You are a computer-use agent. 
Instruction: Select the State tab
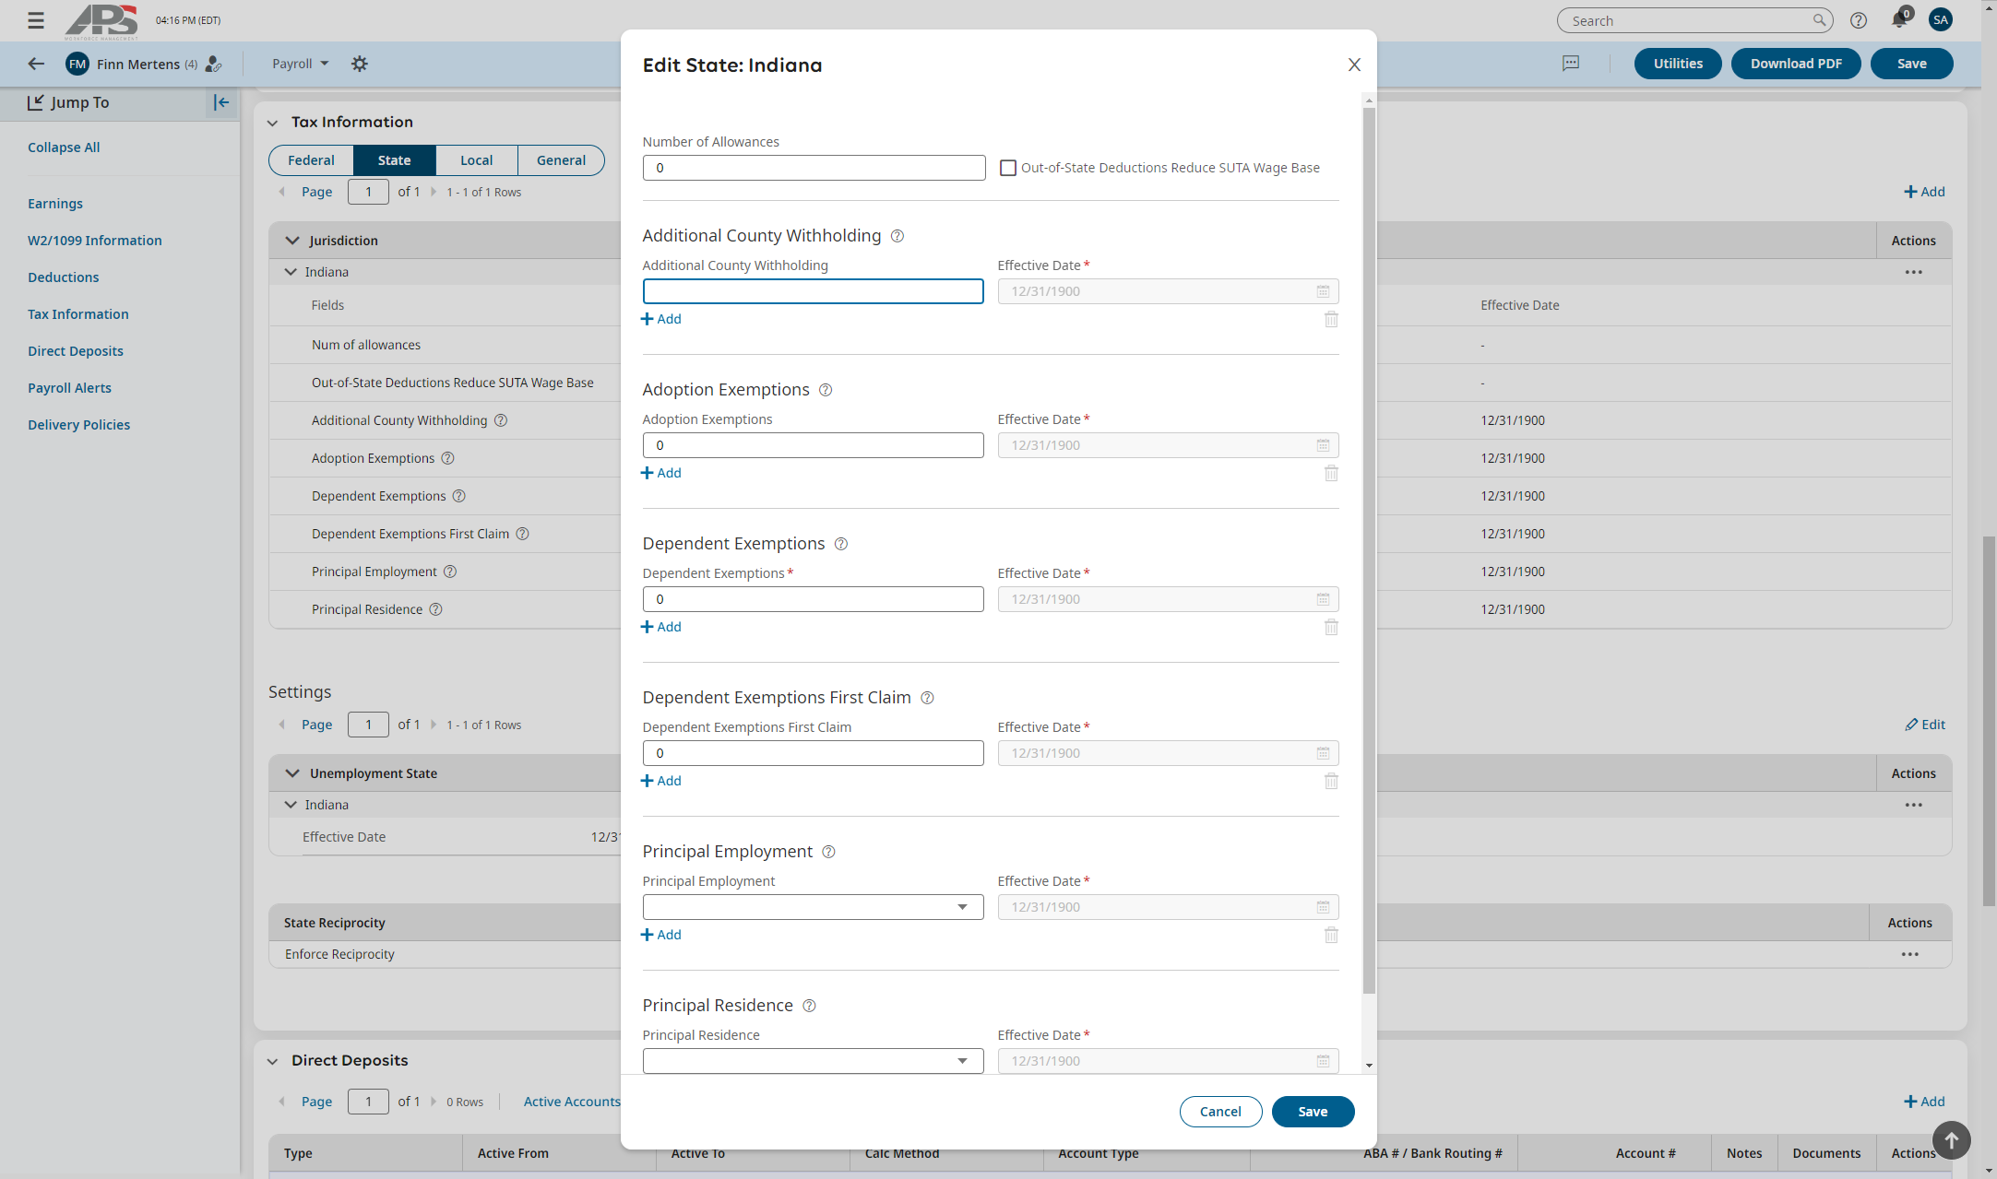[x=395, y=160]
